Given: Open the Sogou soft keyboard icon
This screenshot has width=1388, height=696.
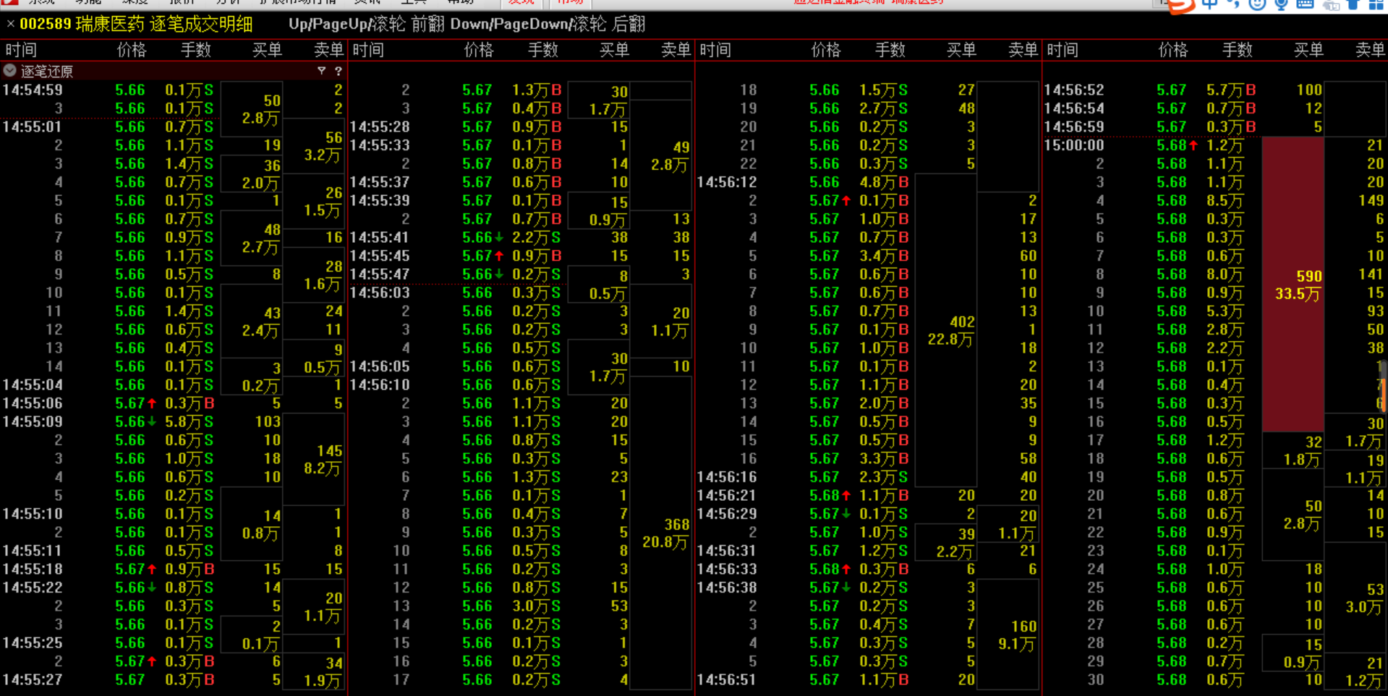Looking at the screenshot, I should point(1305,4).
